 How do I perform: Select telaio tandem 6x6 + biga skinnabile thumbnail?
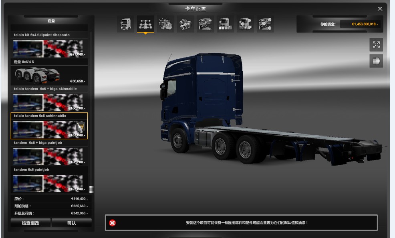[x=48, y=102]
